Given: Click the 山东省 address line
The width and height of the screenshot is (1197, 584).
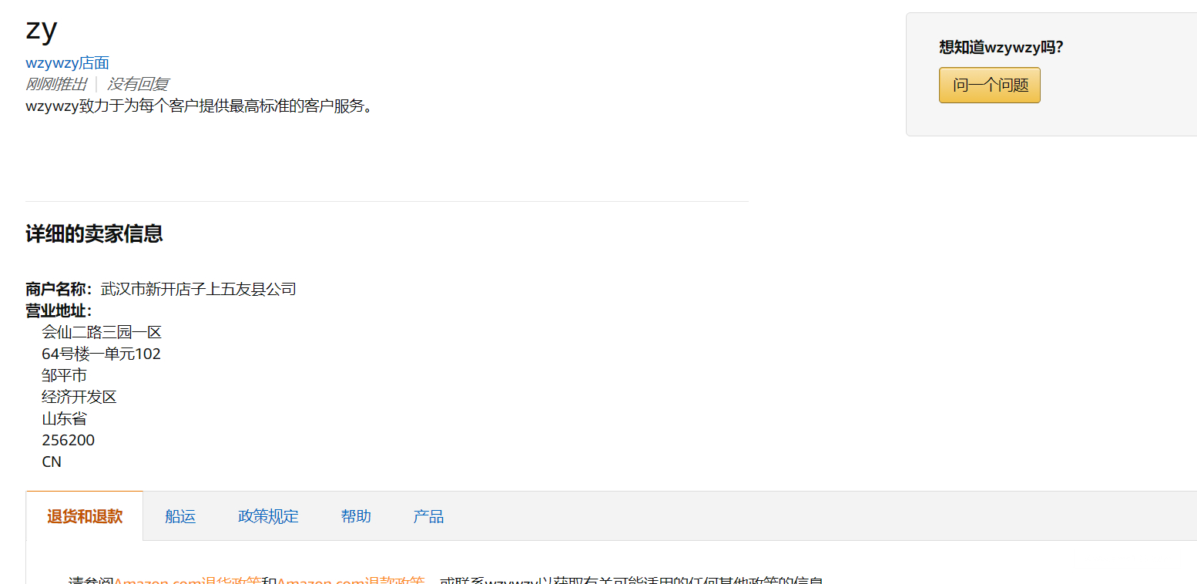Looking at the screenshot, I should click(65, 418).
